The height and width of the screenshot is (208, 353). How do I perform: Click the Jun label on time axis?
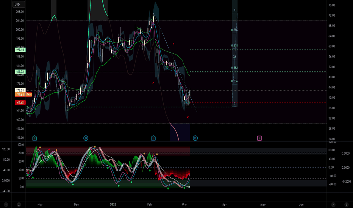tap(301, 205)
